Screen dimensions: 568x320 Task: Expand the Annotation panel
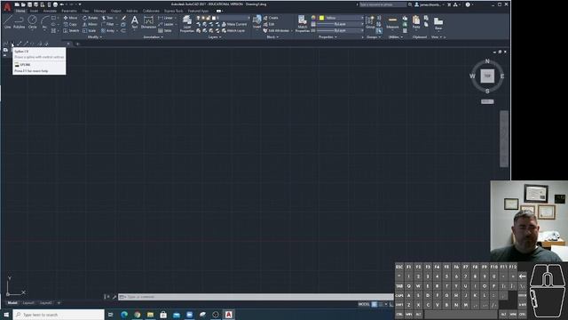click(153, 37)
